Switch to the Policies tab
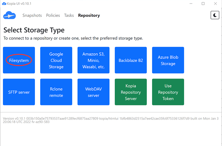Image resolution: width=222 pixels, height=146 pixels. [x=53, y=15]
